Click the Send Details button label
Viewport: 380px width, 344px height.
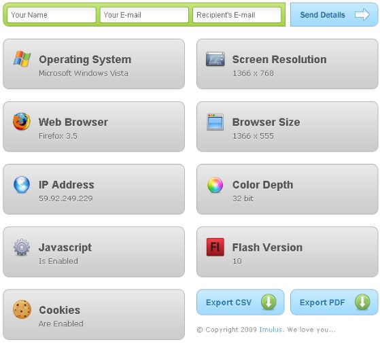pos(322,15)
